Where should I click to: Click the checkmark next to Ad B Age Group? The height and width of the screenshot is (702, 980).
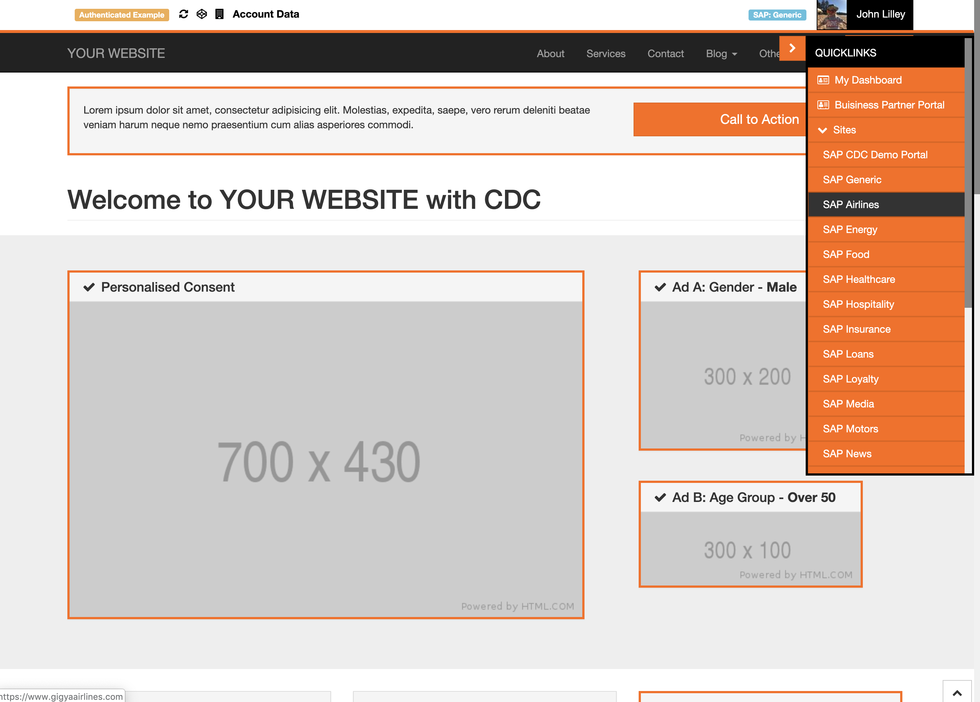[x=660, y=498]
